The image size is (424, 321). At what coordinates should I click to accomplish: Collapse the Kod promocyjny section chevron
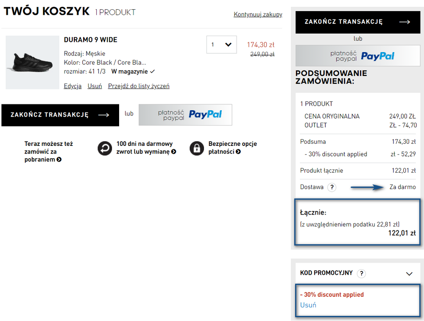[x=409, y=274]
